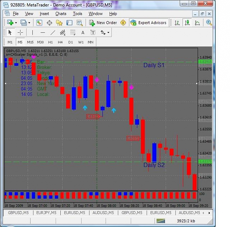Click the New Chart toolbar icon
This screenshot has height=227, width=230.
[10, 23]
